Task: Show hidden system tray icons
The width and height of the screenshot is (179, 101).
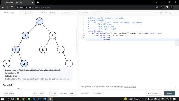Action: coord(142,99)
